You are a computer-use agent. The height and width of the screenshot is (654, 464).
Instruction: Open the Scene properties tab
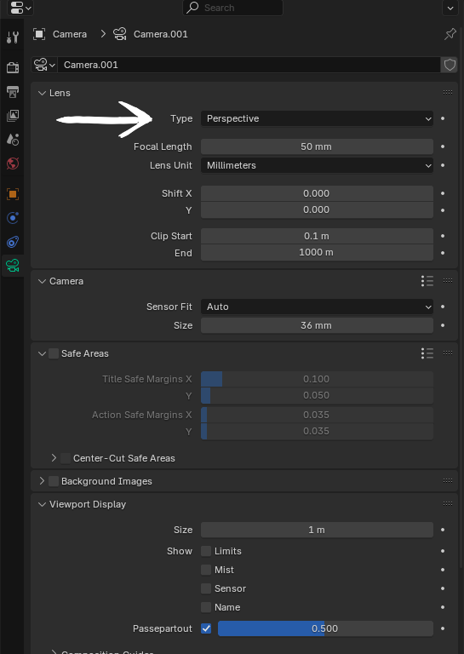pos(13,140)
